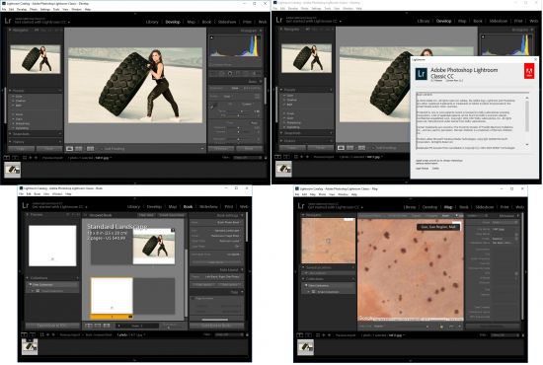The width and height of the screenshot is (543, 365).
Task: Toggle the filter lock switch in Develop filmstrip bar
Action: coord(266,158)
